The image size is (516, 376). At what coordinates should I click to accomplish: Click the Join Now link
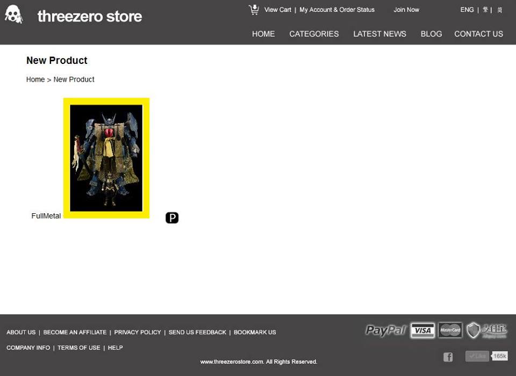406,10
